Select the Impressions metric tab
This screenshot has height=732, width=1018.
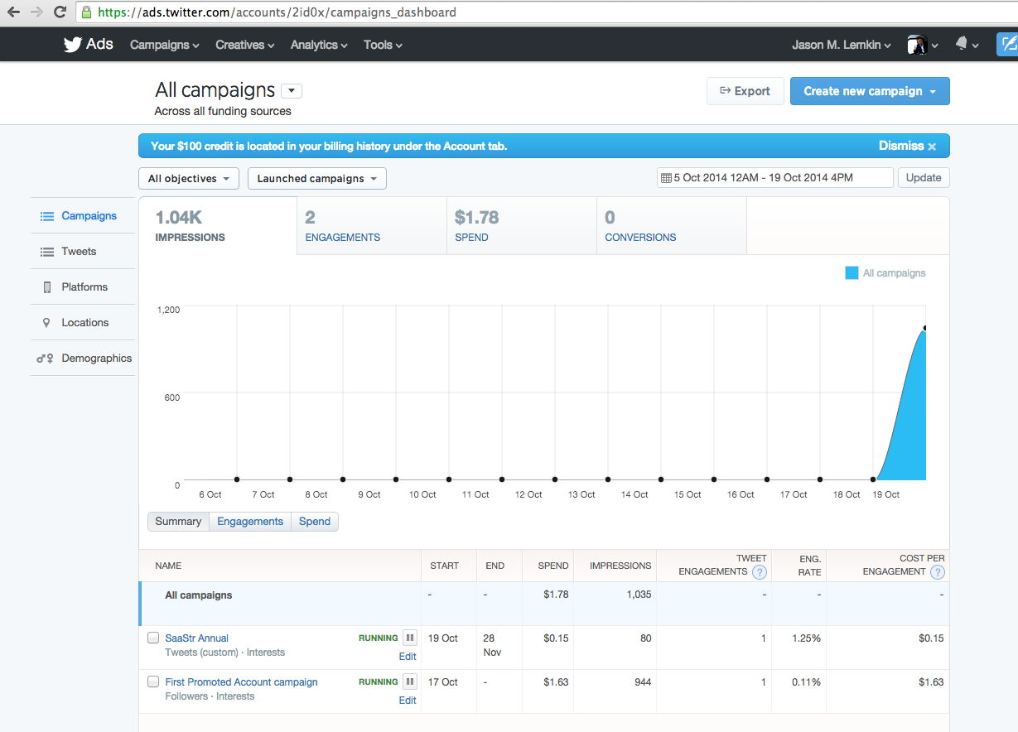218,226
